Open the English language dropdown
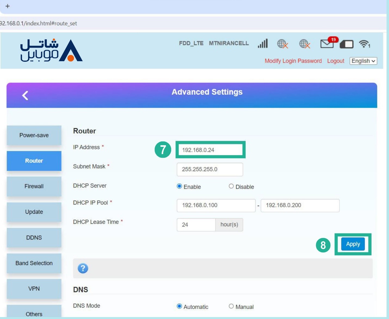This screenshot has height=319, width=389. tap(363, 61)
